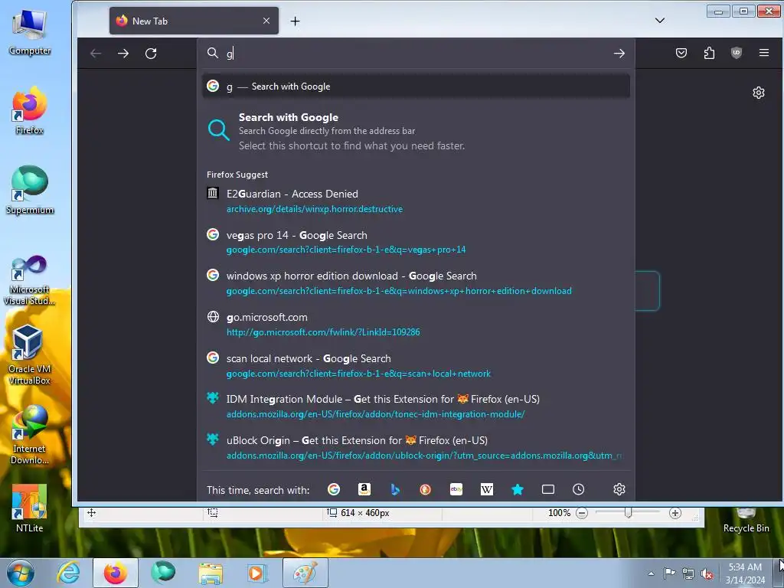Search this time with DuckDuckGo icon
This screenshot has height=588, width=784.
[x=426, y=489]
